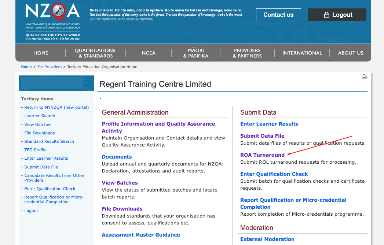
Task: Open TEO Profile in sidebar
Action: pos(35,150)
